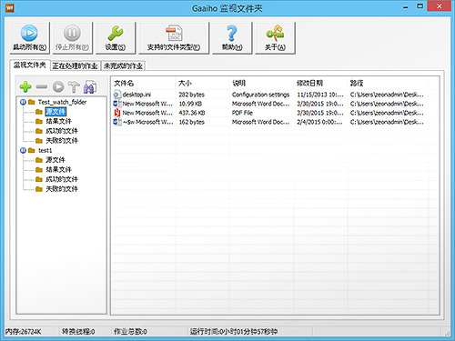455x341 pixels.
Task: Switch to the 未完成的作业 tab
Action: (123, 65)
